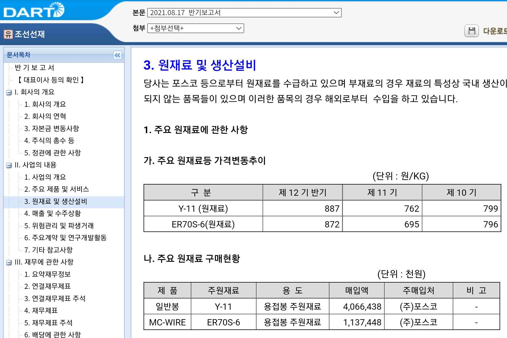Select III. 재무에 관한 사항 section
This screenshot has height=338, width=507.
[x=44, y=262]
